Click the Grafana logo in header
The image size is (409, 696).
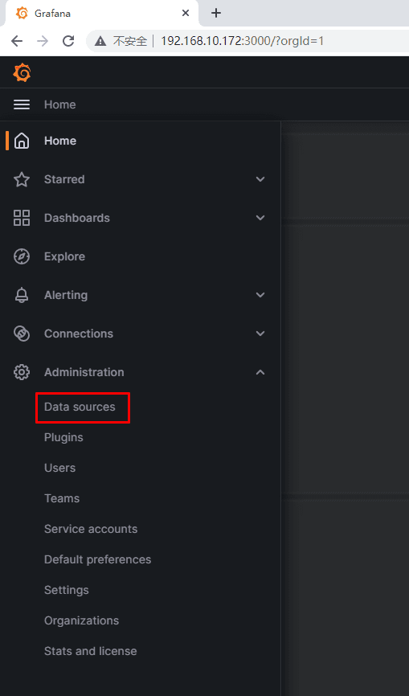coord(22,73)
